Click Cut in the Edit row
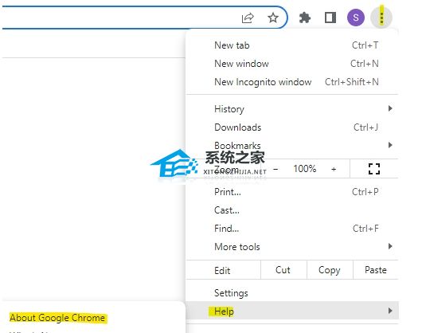The height and width of the screenshot is (333, 422). pyautogui.click(x=283, y=270)
